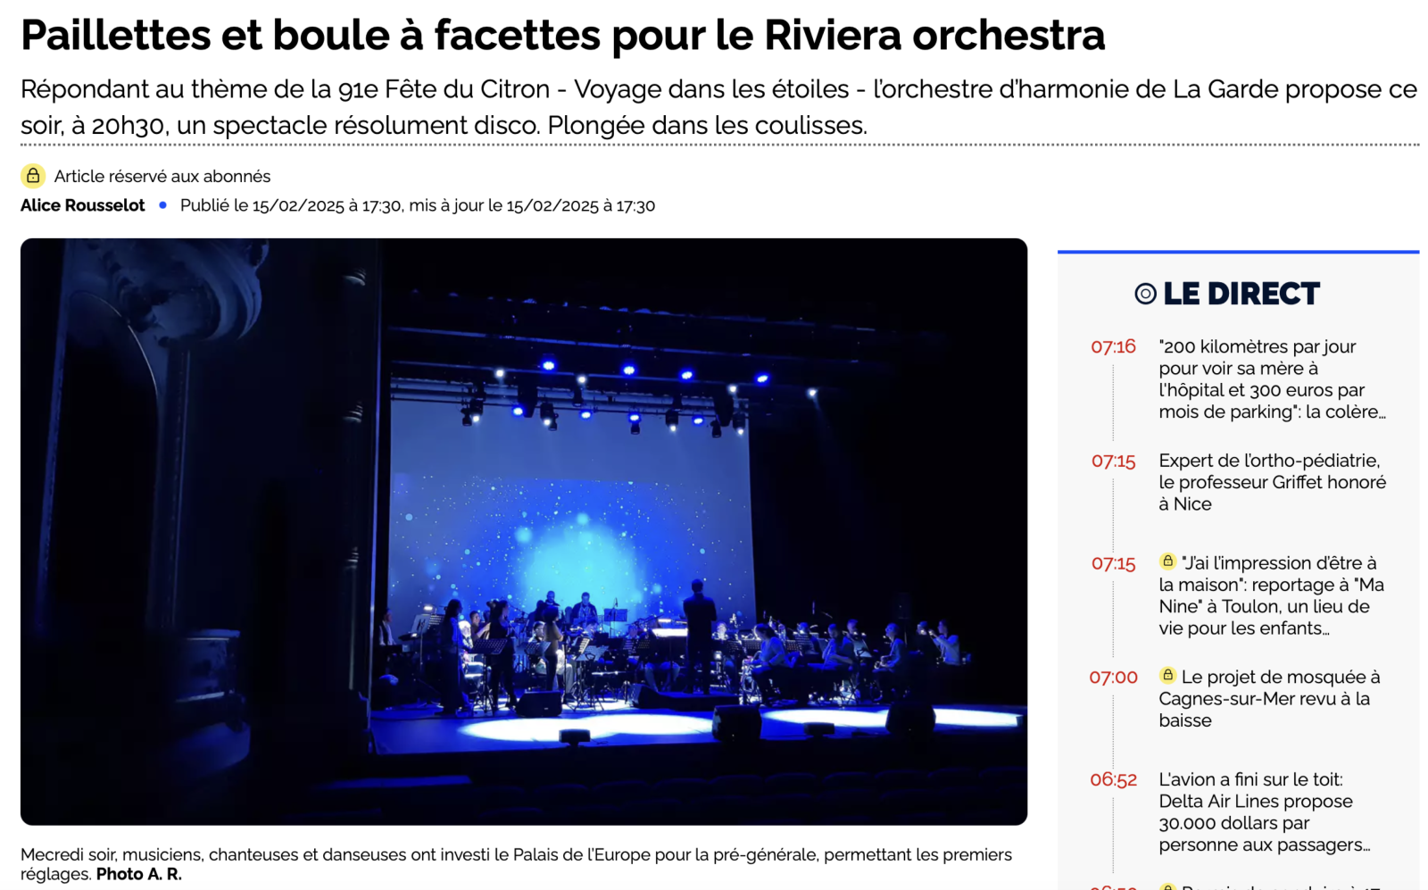The image size is (1428, 890).
Task: Click the 06:52 timestamp in Le Direct
Action: click(1113, 779)
